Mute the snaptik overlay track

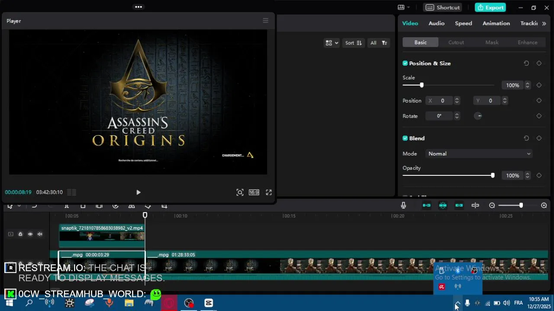40,234
